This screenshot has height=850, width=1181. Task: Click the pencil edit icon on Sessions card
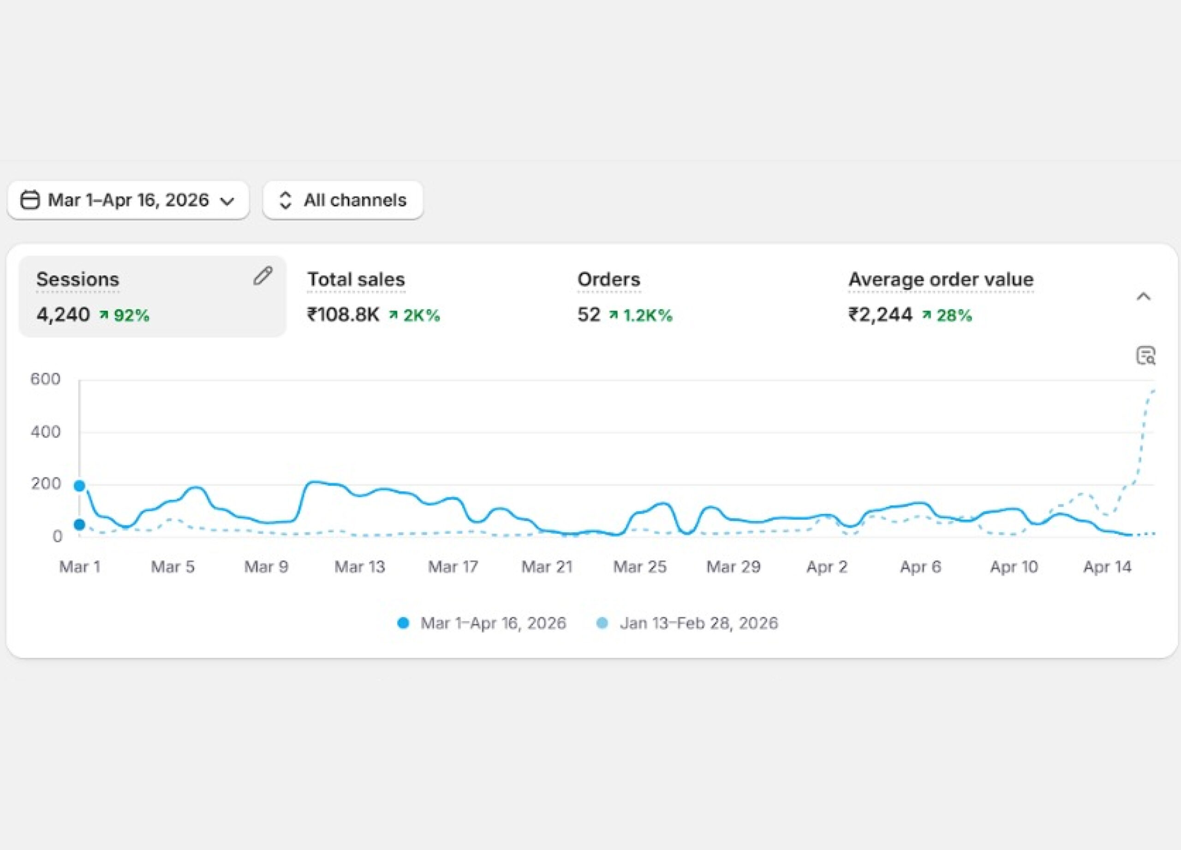263,276
